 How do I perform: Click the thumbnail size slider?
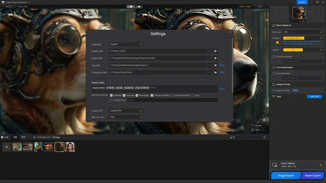point(247,137)
